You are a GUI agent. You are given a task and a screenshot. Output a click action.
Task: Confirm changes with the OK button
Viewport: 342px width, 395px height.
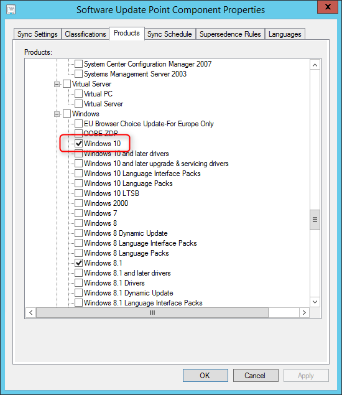[x=205, y=376]
